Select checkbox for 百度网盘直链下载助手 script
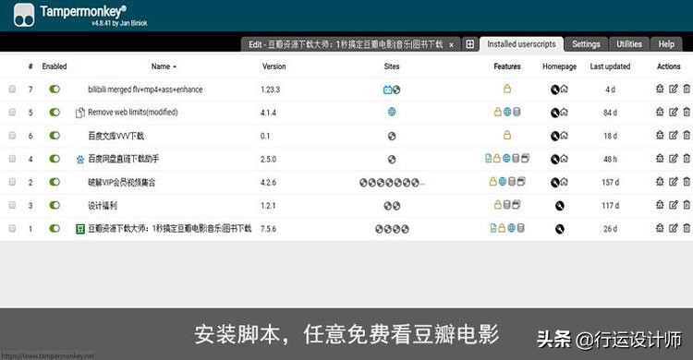The image size is (693, 360). click(x=12, y=159)
